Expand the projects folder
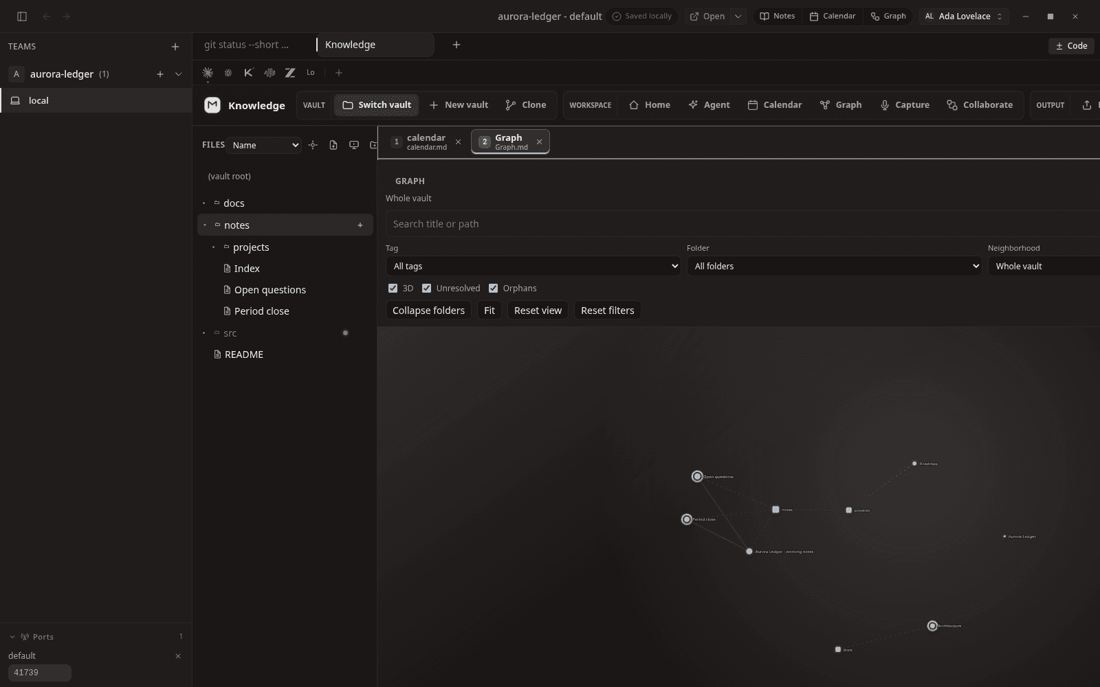 pyautogui.click(x=214, y=247)
